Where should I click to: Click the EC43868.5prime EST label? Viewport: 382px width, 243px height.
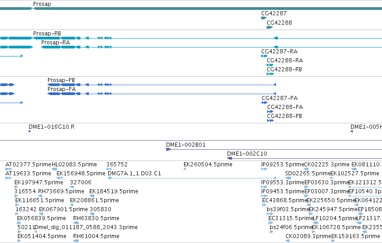click(x=285, y=200)
